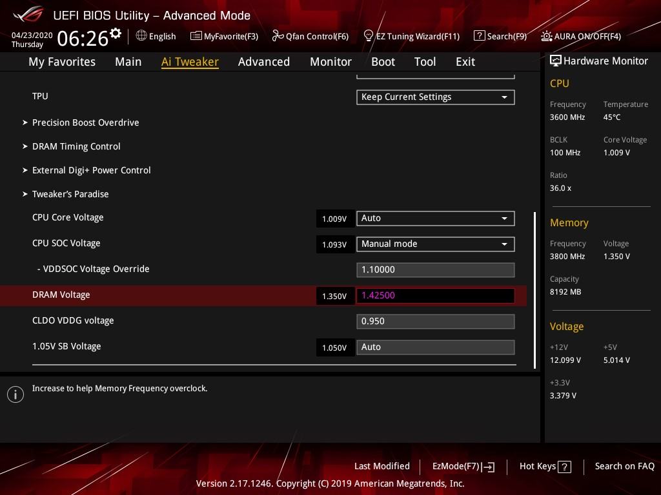661x495 pixels.
Task: Switch to Boot tab
Action: (383, 62)
